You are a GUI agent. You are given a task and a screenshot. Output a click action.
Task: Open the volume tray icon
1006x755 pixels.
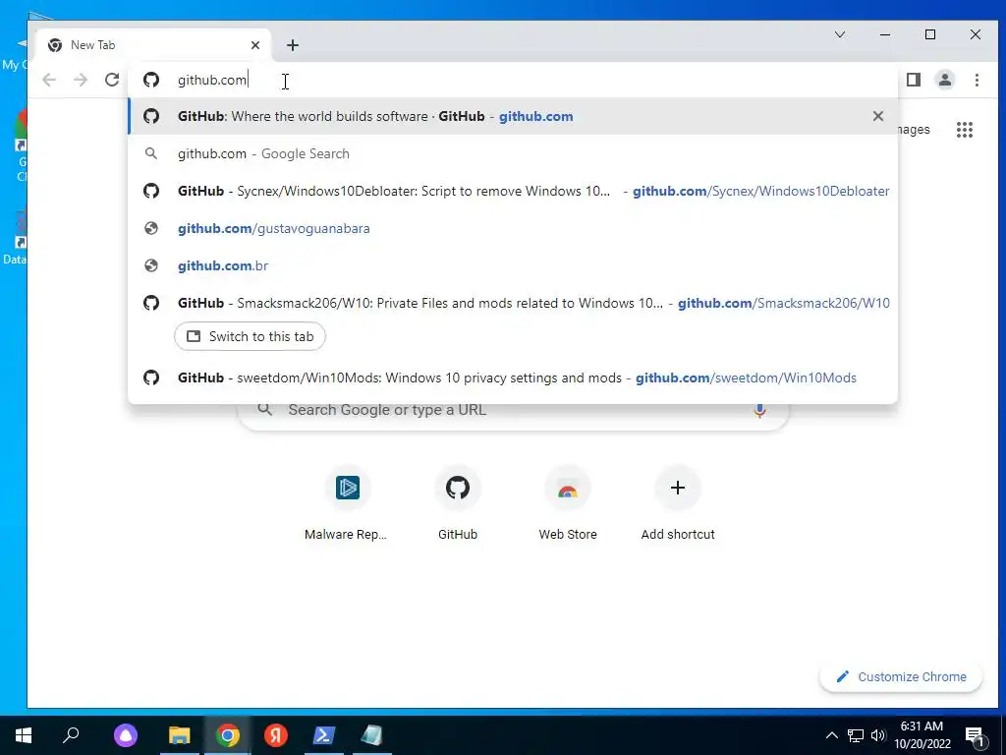point(878,735)
